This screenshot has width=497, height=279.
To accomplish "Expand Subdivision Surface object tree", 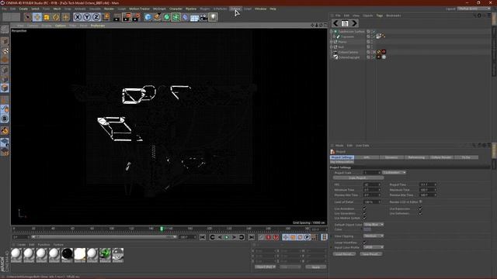I will click(332, 32).
